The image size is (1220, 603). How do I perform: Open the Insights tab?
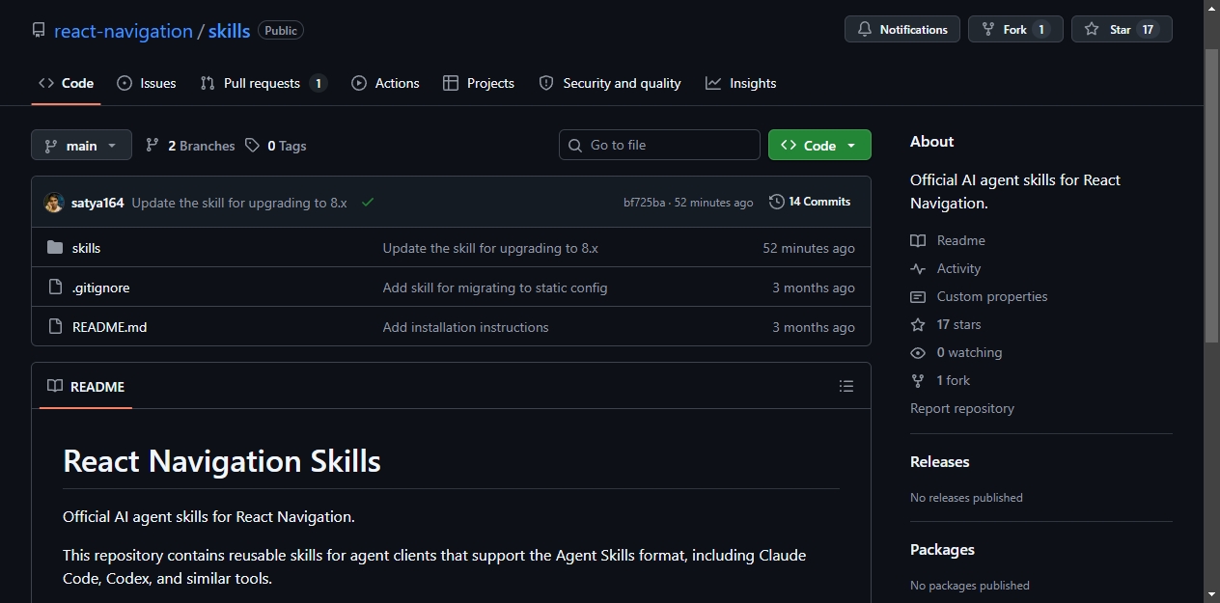coord(741,83)
